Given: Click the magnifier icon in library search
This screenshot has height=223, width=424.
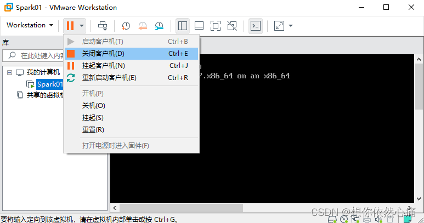Looking at the screenshot, I should point(12,55).
